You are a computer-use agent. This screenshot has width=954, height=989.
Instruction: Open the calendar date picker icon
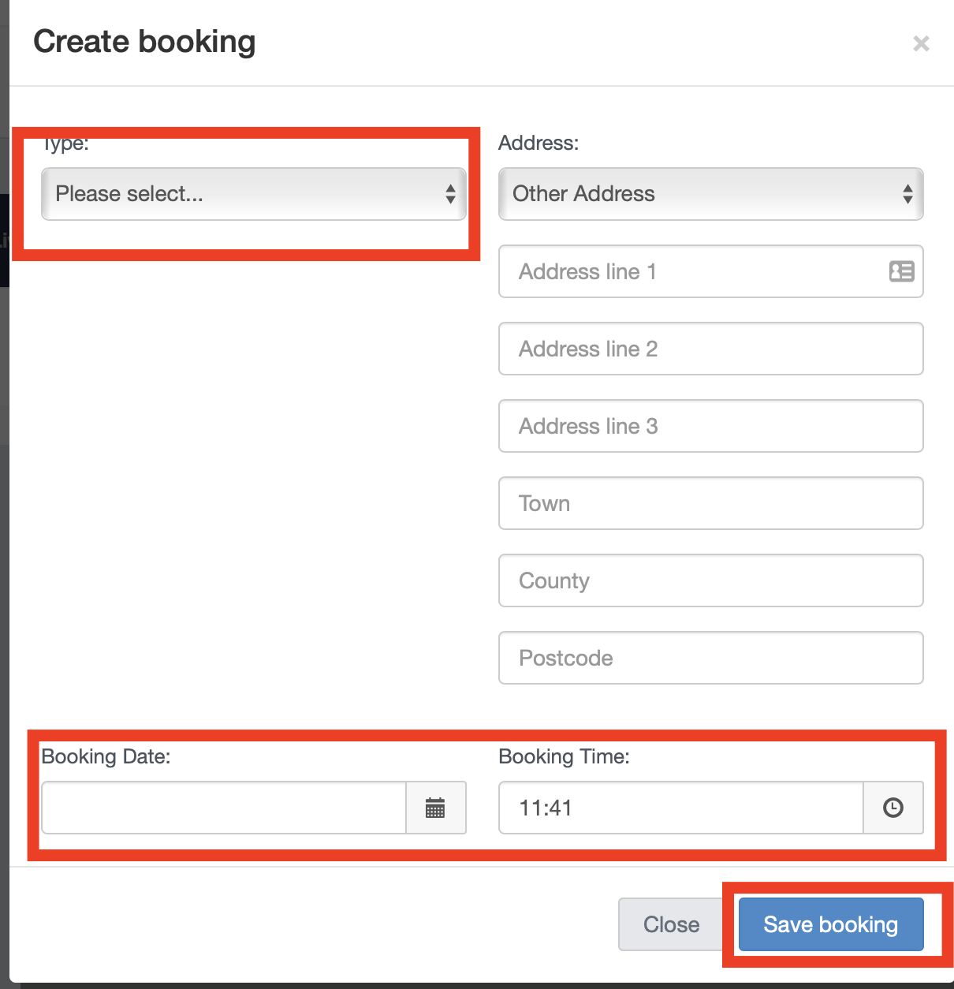pyautogui.click(x=435, y=808)
